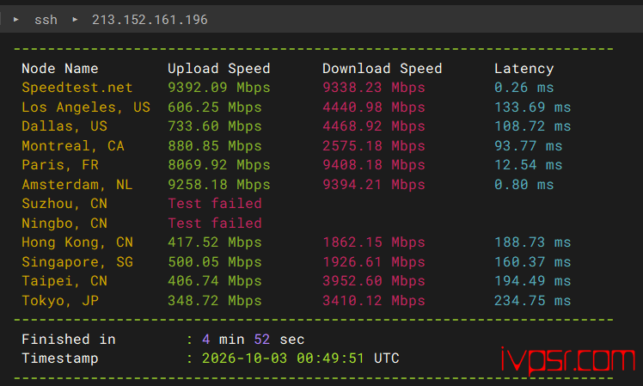
Task: Click the 417.52 Mbps upload value
Action: tap(215, 242)
